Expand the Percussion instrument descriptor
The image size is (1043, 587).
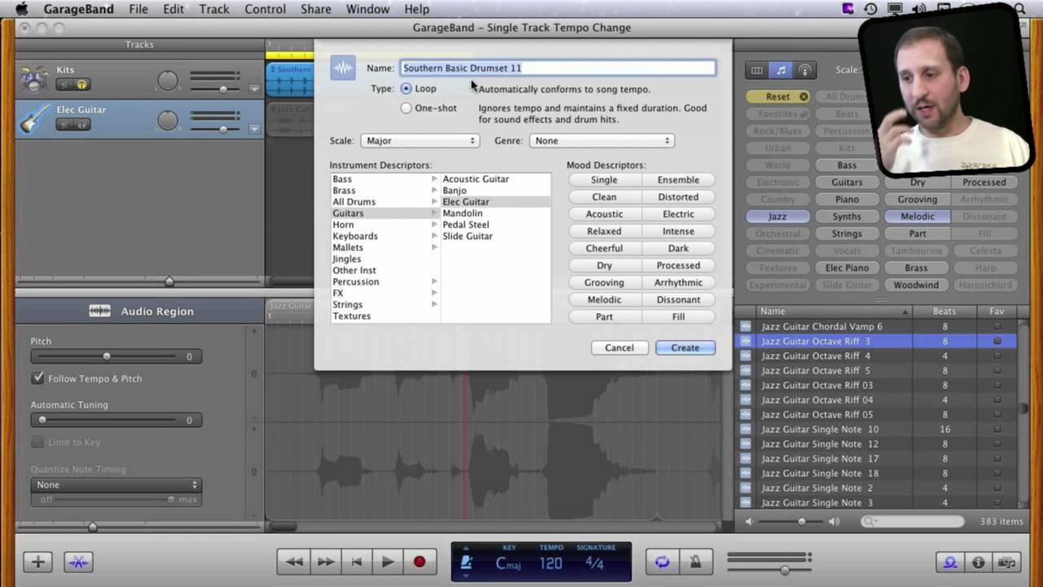tap(434, 281)
